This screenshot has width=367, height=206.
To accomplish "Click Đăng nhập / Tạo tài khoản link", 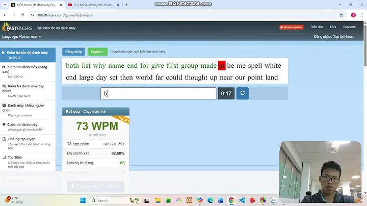I will click(334, 37).
